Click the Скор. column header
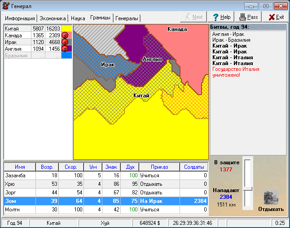This screenshot has height=228, width=290. [x=71, y=167]
